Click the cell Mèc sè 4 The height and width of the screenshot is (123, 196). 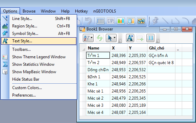click(98, 112)
